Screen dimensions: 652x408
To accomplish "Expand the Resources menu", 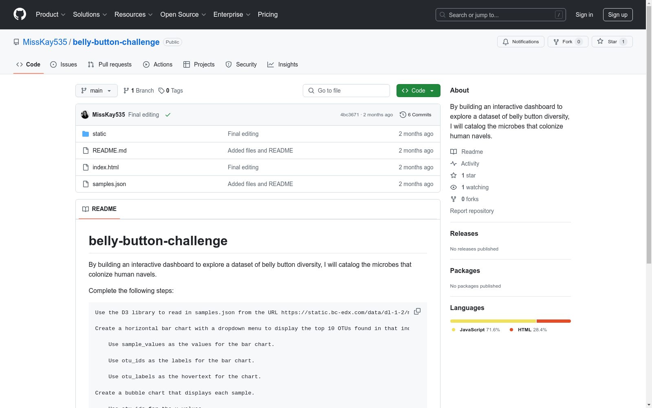I will 133,14.
